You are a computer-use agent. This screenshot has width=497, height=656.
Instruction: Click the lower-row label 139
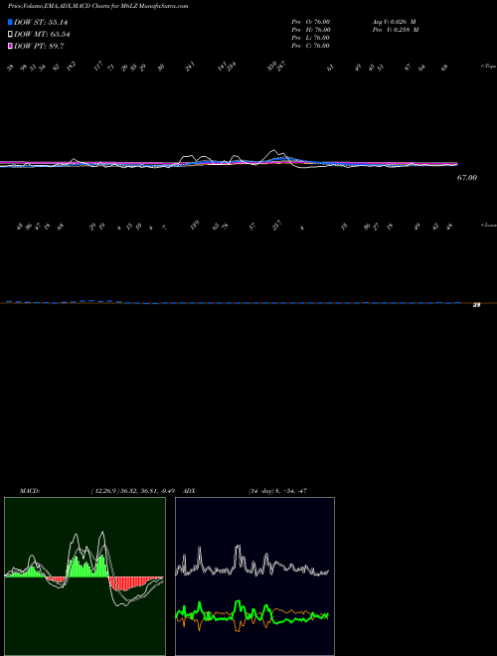(x=195, y=225)
